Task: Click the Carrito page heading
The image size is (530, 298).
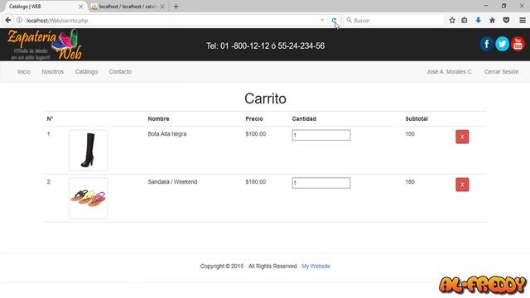Action: pyautogui.click(x=265, y=99)
